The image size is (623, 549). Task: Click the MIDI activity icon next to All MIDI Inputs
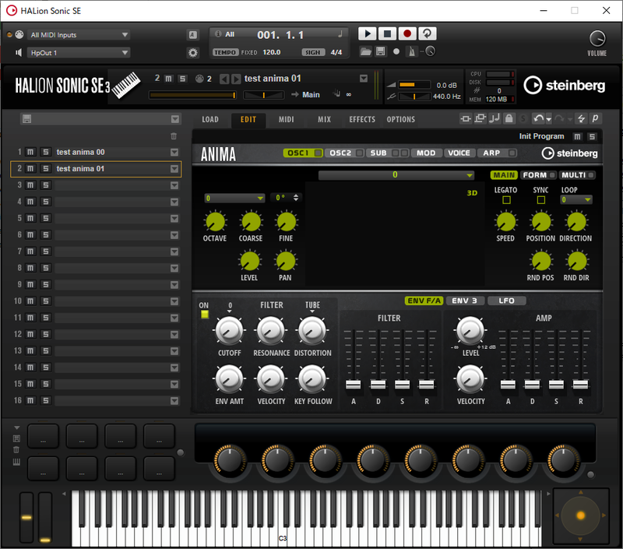(x=19, y=34)
